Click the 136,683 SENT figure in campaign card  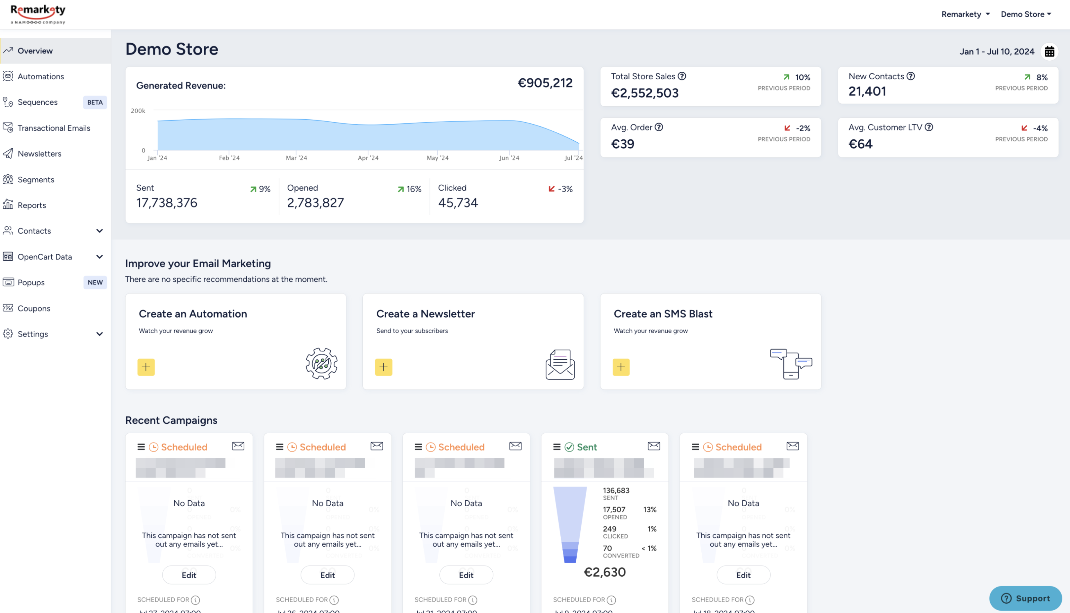point(616,494)
